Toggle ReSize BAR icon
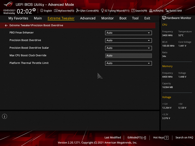 [x=167, y=10]
